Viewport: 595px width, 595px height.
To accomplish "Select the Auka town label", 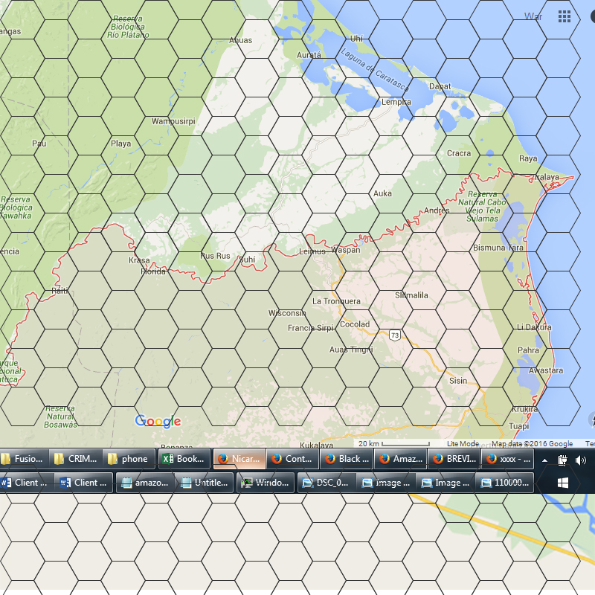I will coord(382,193).
